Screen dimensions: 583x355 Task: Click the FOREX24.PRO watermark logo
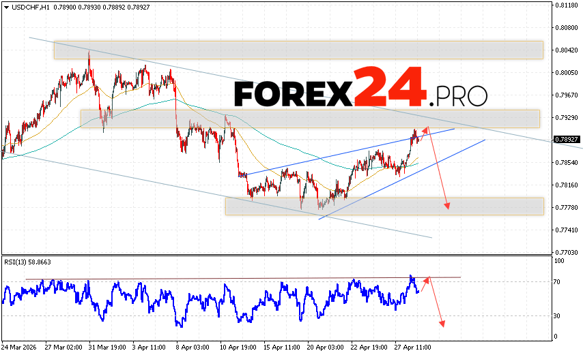(x=360, y=88)
